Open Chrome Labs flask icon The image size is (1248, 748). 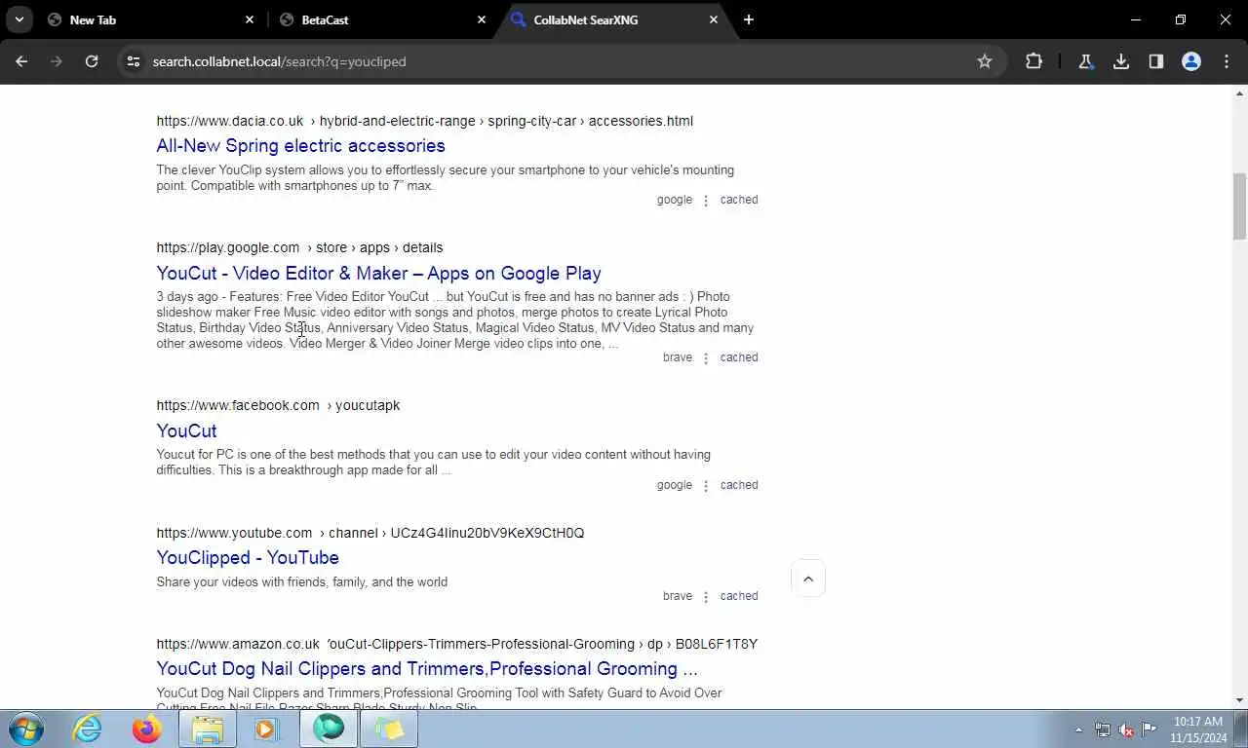tap(1085, 61)
